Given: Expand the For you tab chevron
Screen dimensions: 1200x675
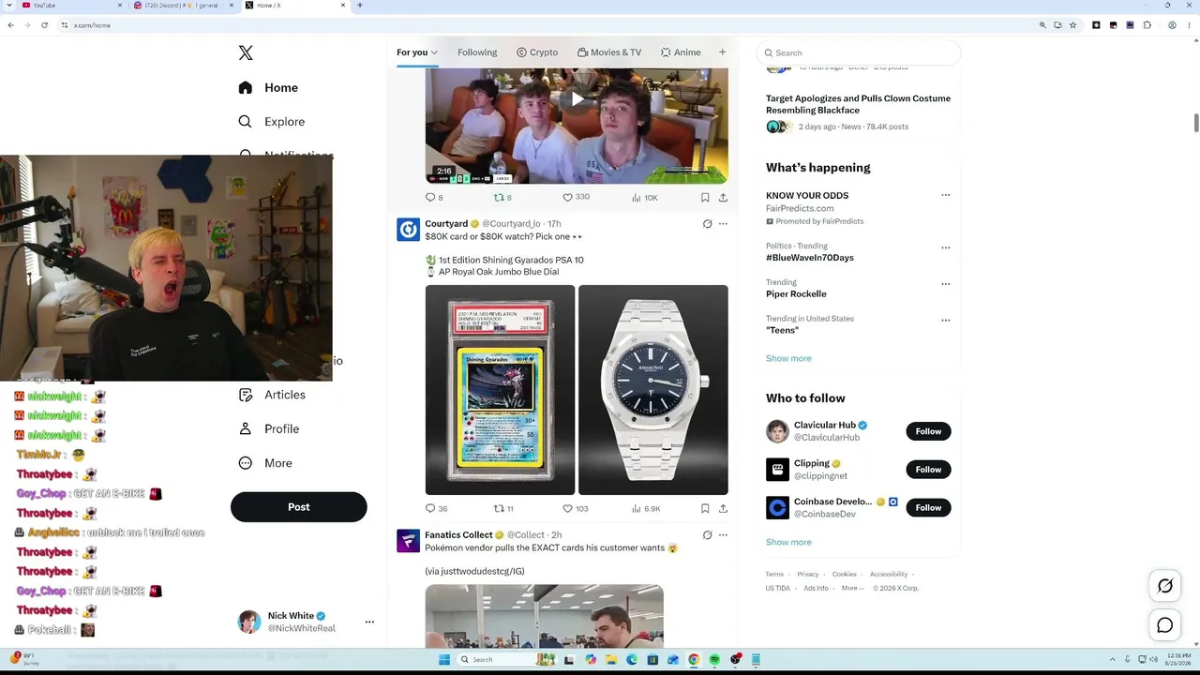Looking at the screenshot, I should pyautogui.click(x=434, y=52).
